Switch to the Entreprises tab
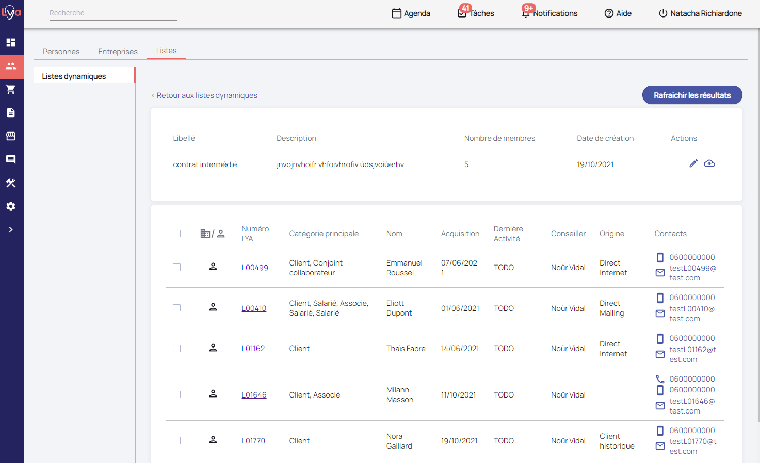This screenshot has height=463, width=760. point(118,52)
